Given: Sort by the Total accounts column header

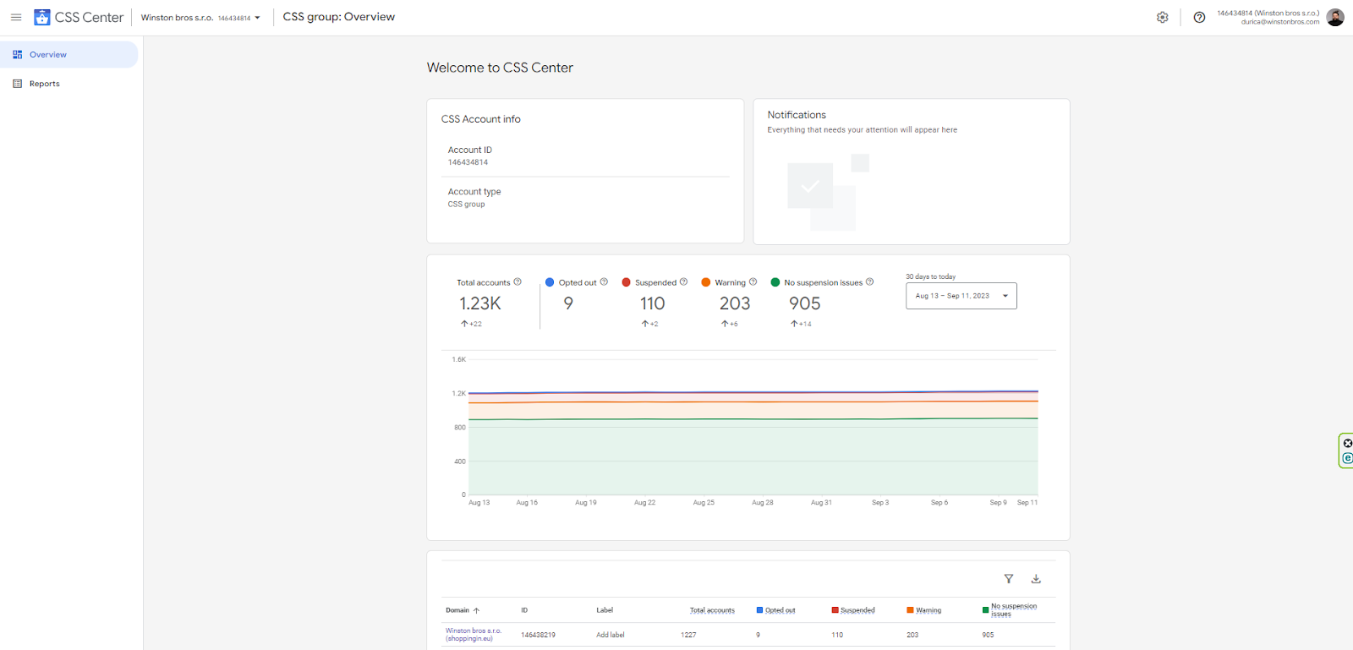Looking at the screenshot, I should tap(712, 610).
